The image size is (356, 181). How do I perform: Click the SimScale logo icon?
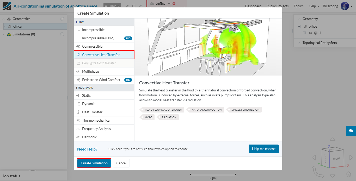pyautogui.click(x=7, y=6)
